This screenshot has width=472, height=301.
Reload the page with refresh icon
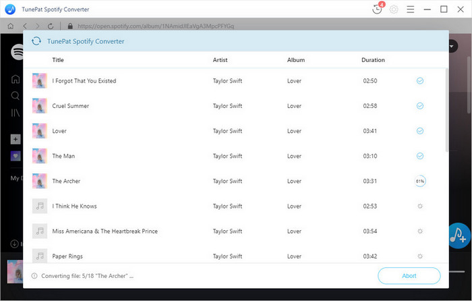pyautogui.click(x=51, y=26)
